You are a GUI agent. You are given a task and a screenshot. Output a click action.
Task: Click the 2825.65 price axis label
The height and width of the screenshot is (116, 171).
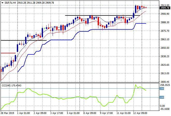[x=165, y=65]
